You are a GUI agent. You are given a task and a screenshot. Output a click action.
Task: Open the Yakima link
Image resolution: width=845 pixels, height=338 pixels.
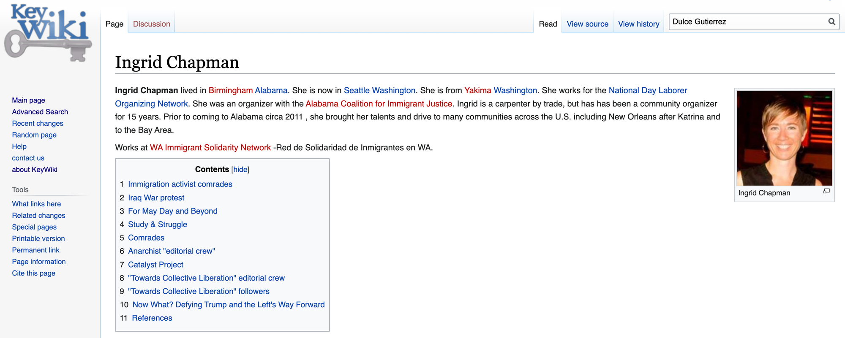point(478,90)
